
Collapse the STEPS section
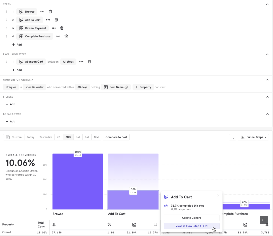pos(267,4)
